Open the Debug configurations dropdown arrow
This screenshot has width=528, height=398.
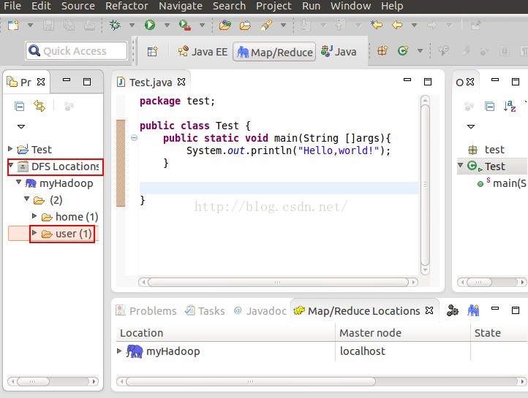pyautogui.click(x=132, y=26)
